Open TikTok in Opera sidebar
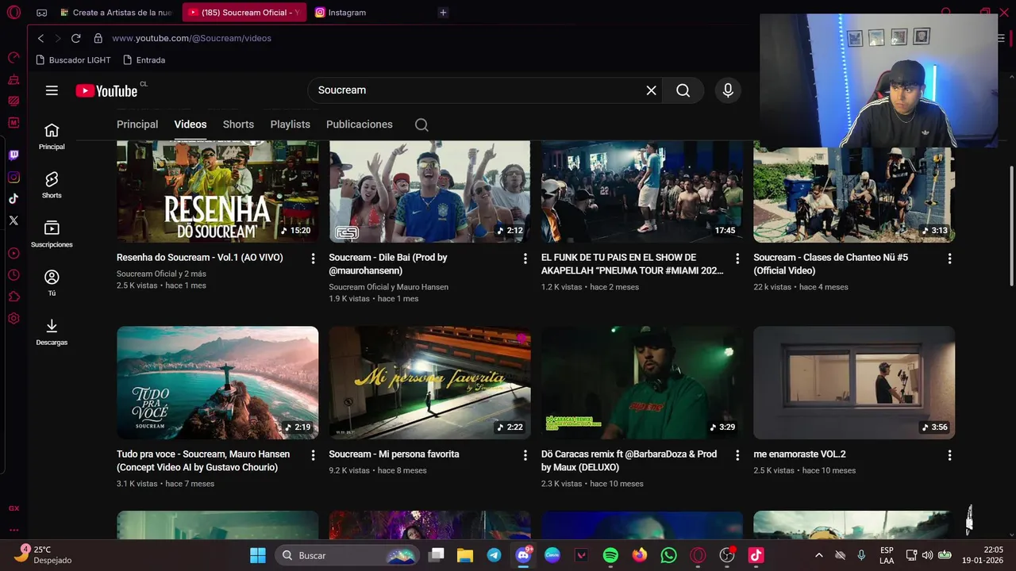The width and height of the screenshot is (1016, 571). click(13, 199)
